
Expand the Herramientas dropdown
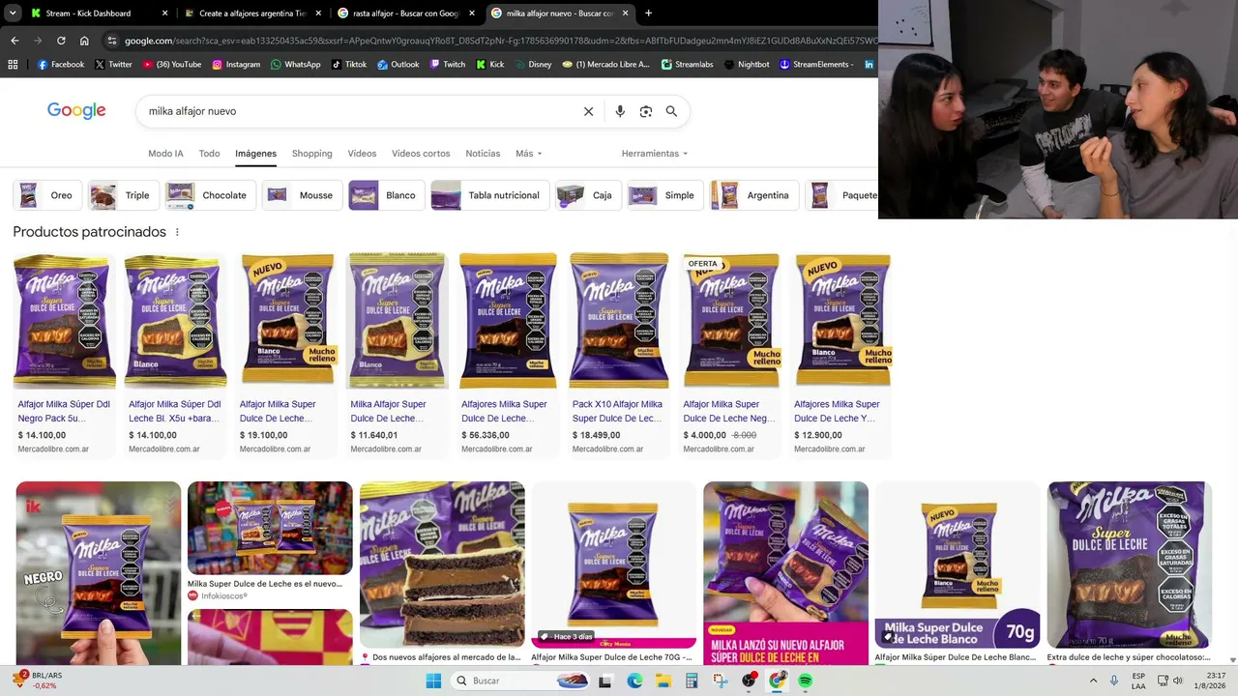click(x=655, y=154)
